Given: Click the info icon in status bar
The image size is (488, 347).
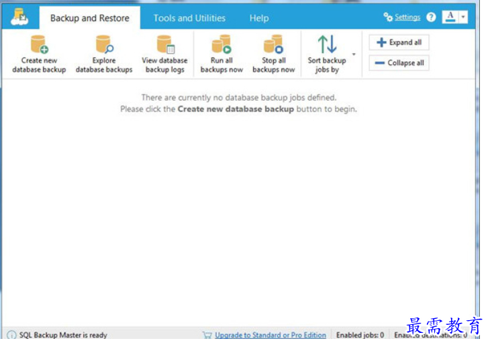Looking at the screenshot, I should point(11,335).
